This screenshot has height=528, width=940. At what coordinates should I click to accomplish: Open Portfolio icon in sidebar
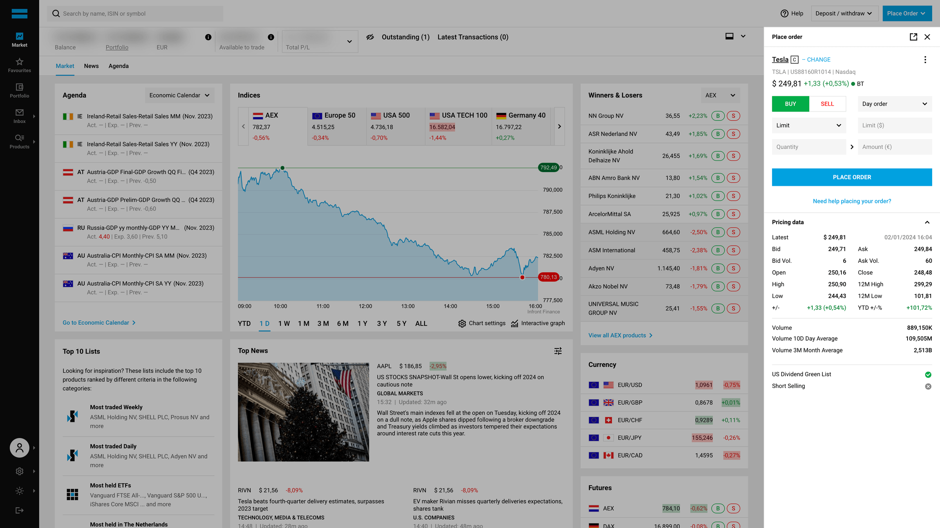pyautogui.click(x=20, y=87)
